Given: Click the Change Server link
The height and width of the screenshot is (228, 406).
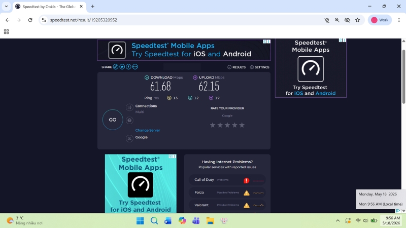Looking at the screenshot, I should pos(148,130).
